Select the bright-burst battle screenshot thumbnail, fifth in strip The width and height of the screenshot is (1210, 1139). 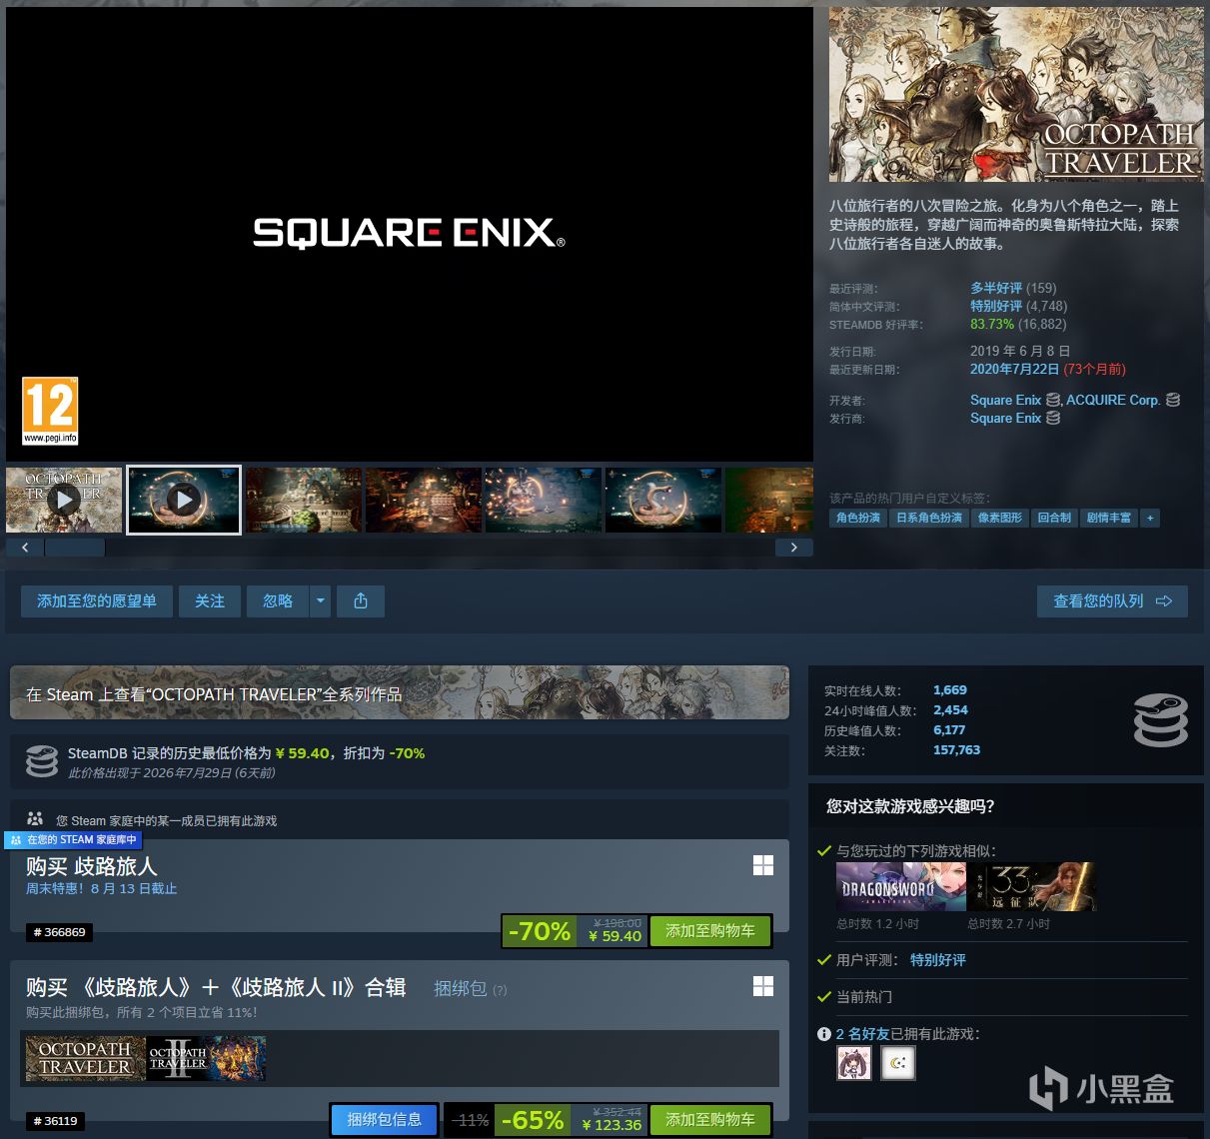pyautogui.click(x=544, y=500)
